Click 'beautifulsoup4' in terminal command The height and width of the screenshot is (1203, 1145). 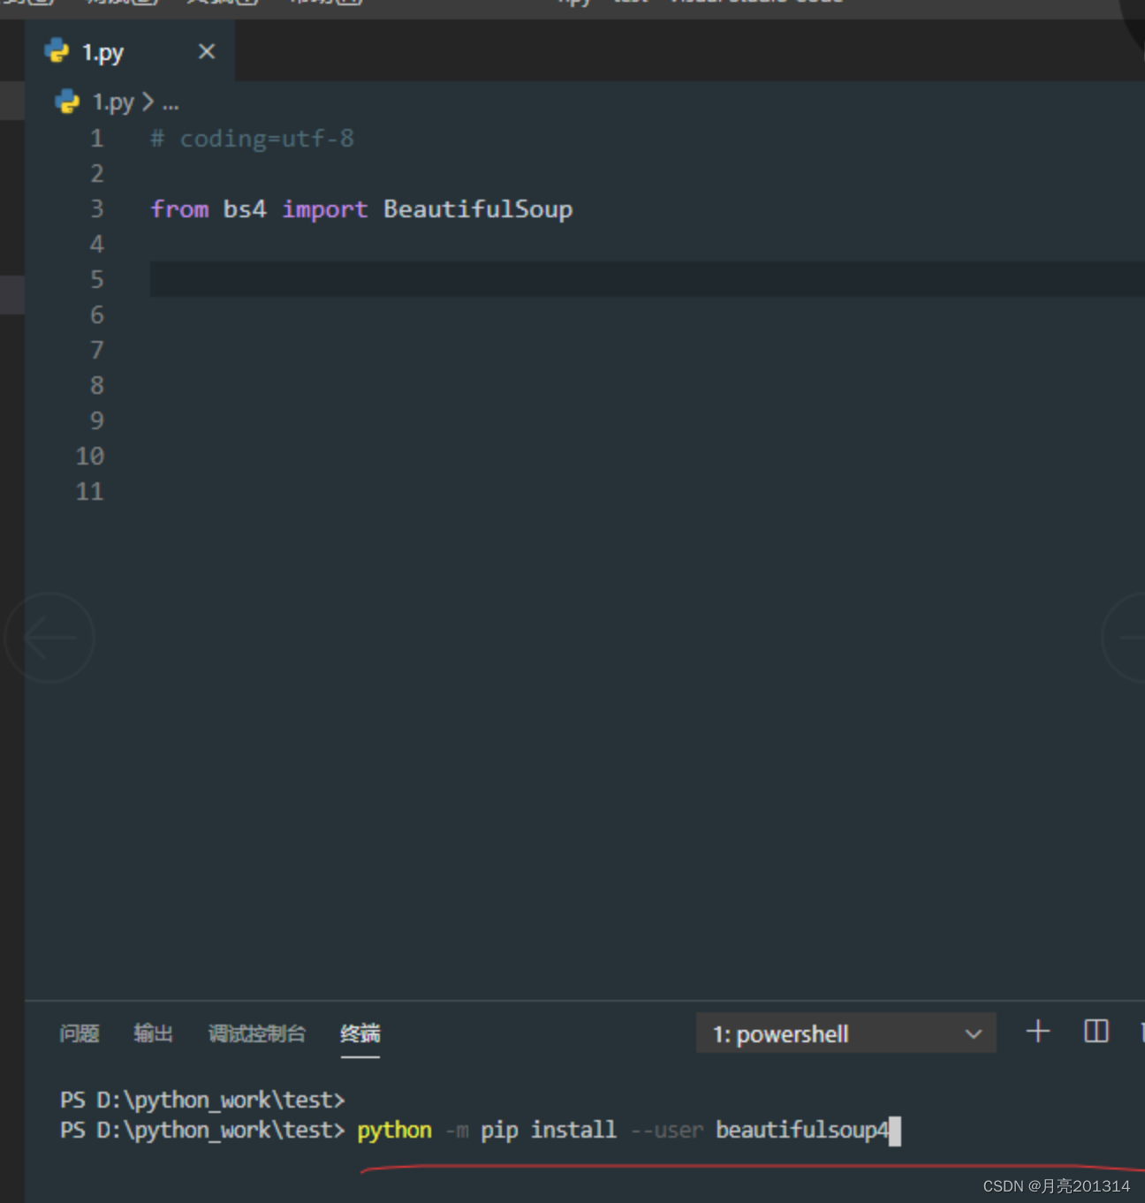point(802,1131)
